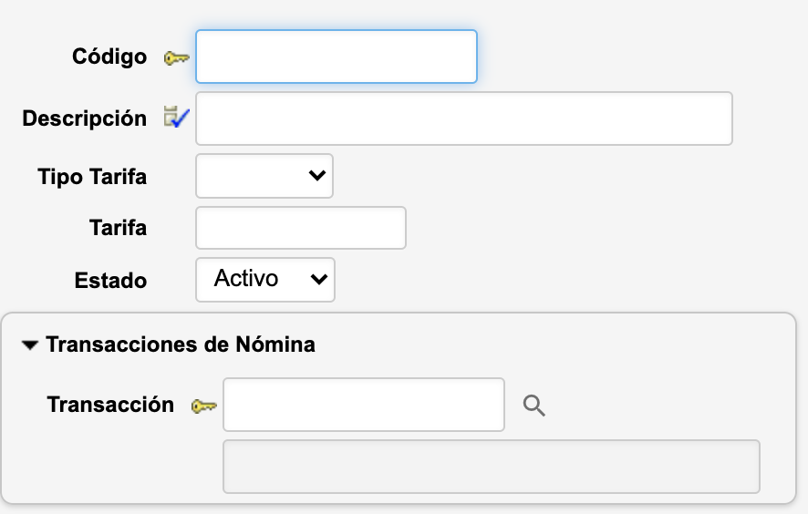Click the key icon beside Código
The width and height of the screenshot is (808, 514).
(176, 58)
